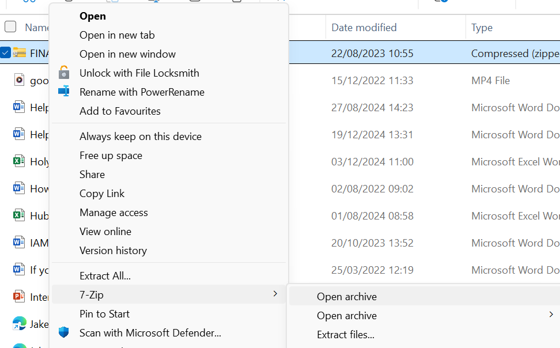Click the Edge icon beside "Jake"
560x348 pixels.
pyautogui.click(x=20, y=324)
